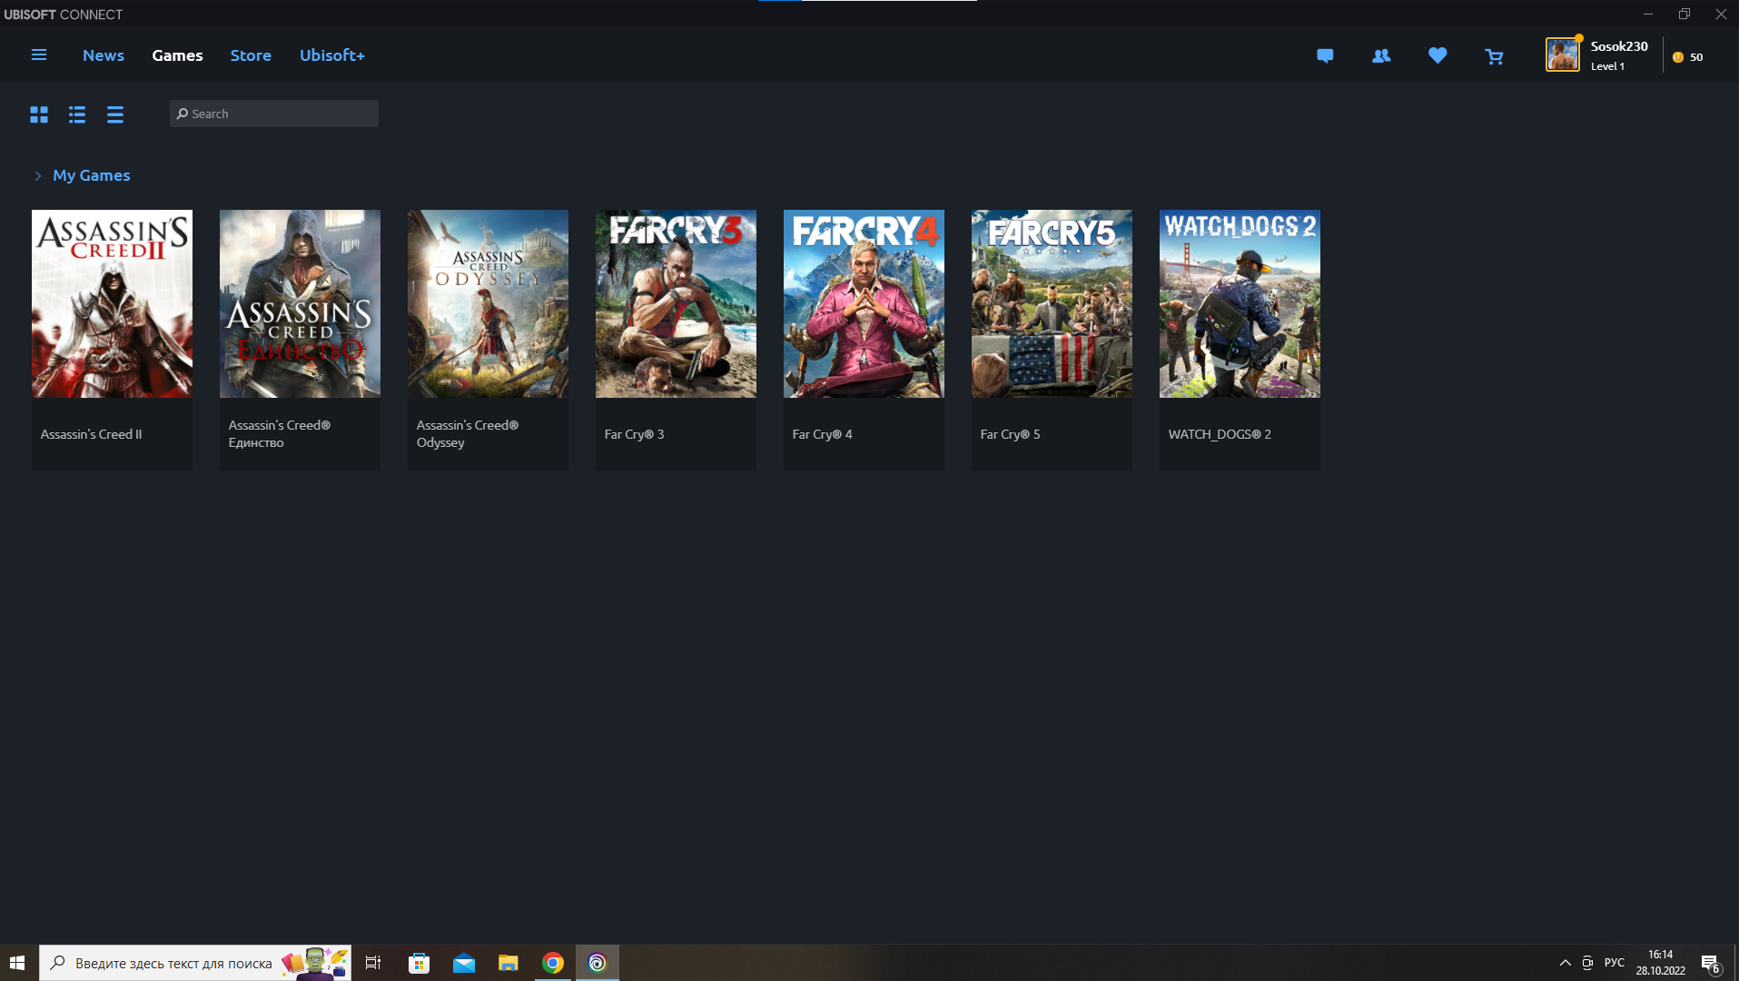Open Far Cry 4 cover
This screenshot has width=1739, height=981.
[x=864, y=303]
